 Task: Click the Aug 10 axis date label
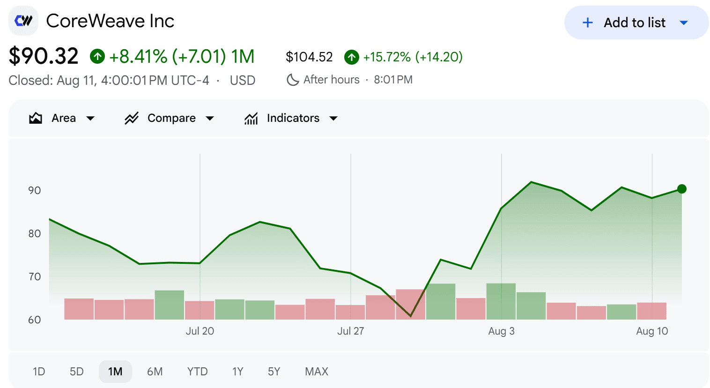pos(652,331)
